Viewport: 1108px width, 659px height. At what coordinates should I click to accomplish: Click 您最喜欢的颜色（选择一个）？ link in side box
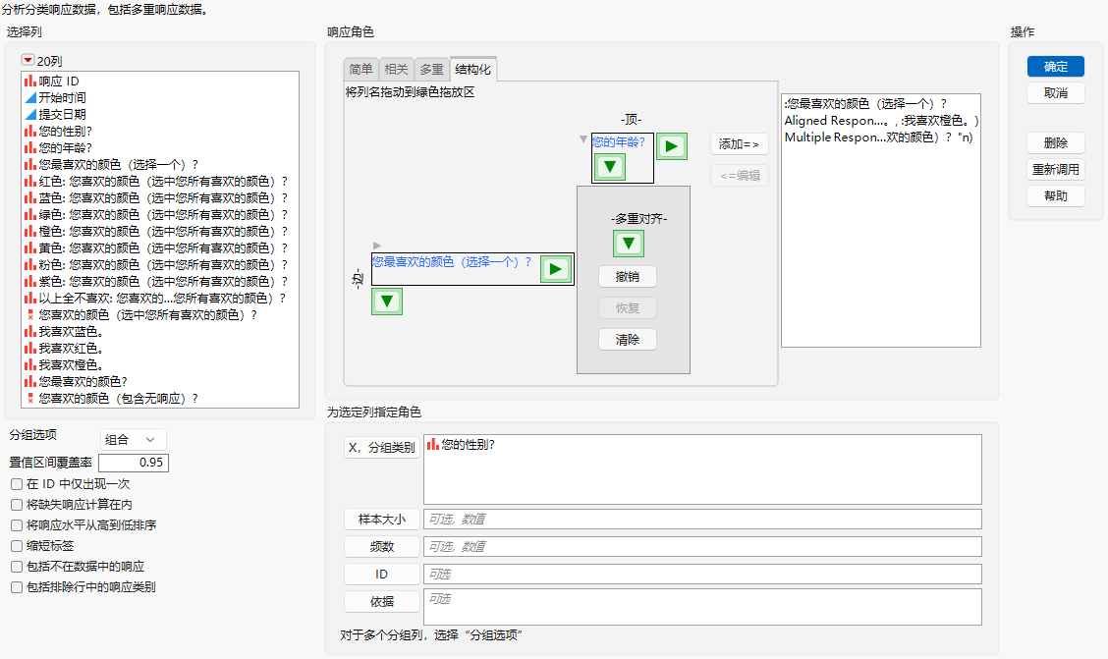(452, 262)
